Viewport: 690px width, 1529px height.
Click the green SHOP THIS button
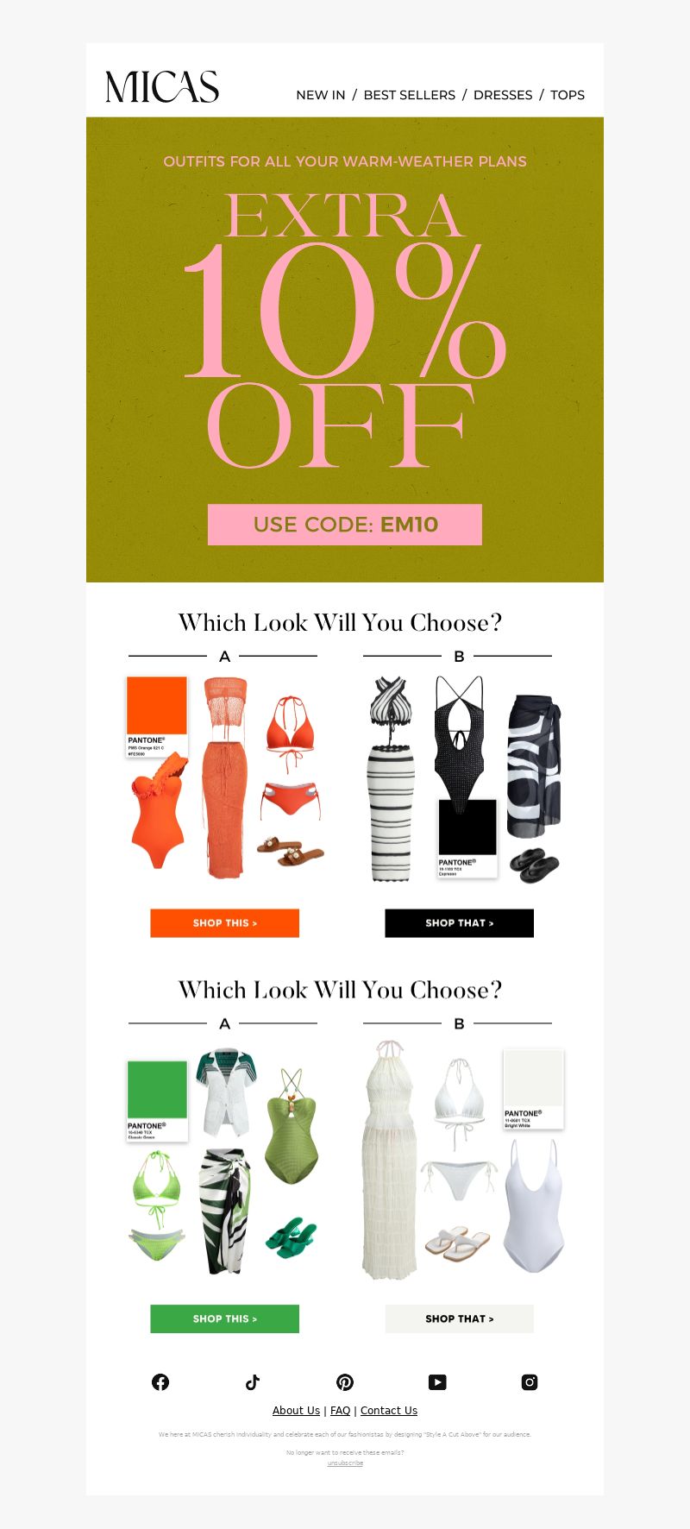pyautogui.click(x=225, y=1319)
